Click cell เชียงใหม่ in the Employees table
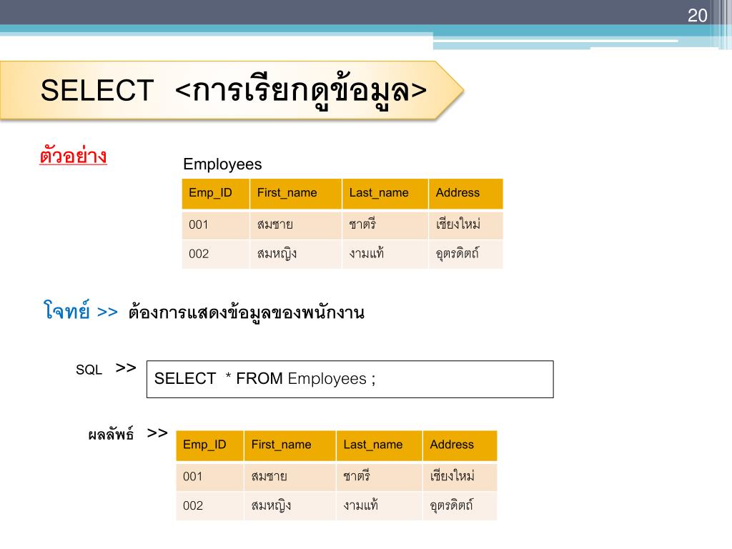732x549 pixels. (466, 225)
